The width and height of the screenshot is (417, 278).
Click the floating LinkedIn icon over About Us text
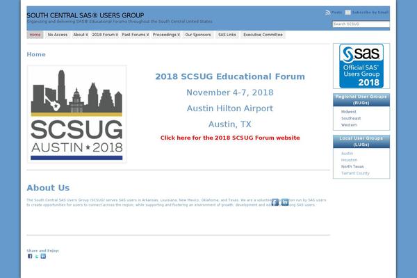click(x=285, y=202)
